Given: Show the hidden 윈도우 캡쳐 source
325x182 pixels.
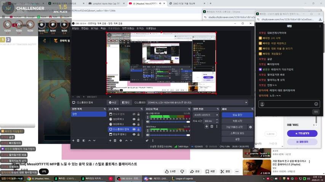Looking at the screenshot, I should click(x=134, y=114).
